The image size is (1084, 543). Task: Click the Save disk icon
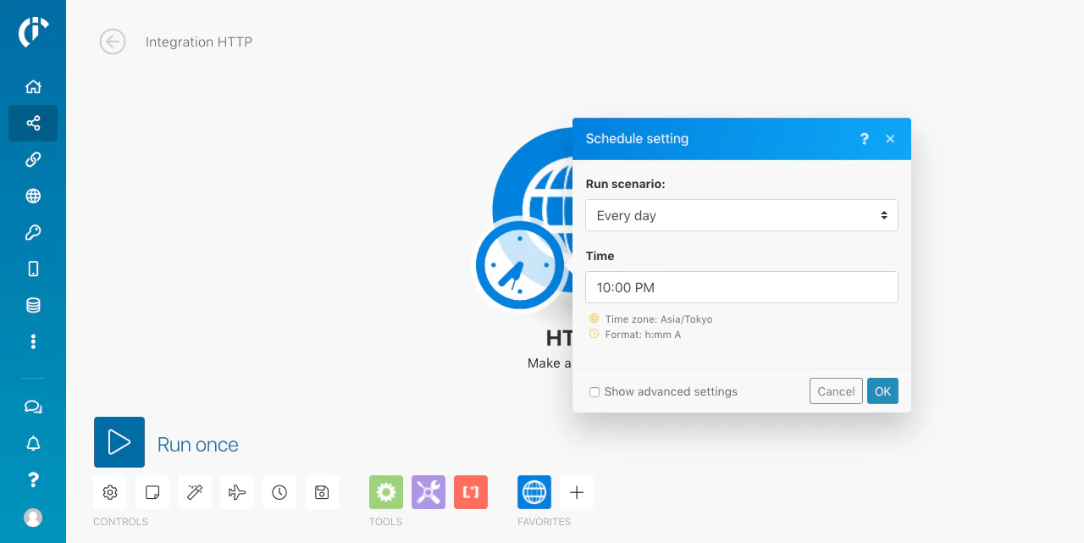pos(322,492)
